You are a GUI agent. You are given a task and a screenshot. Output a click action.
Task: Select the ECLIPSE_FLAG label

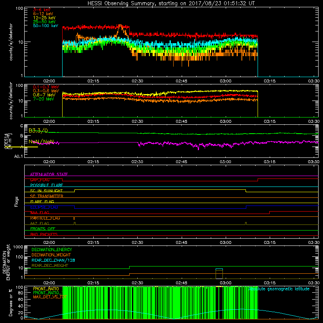click(x=44, y=207)
